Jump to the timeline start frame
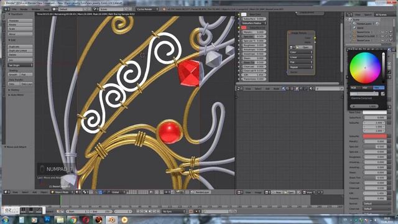The width and height of the screenshot is (398, 224). [x=138, y=212]
